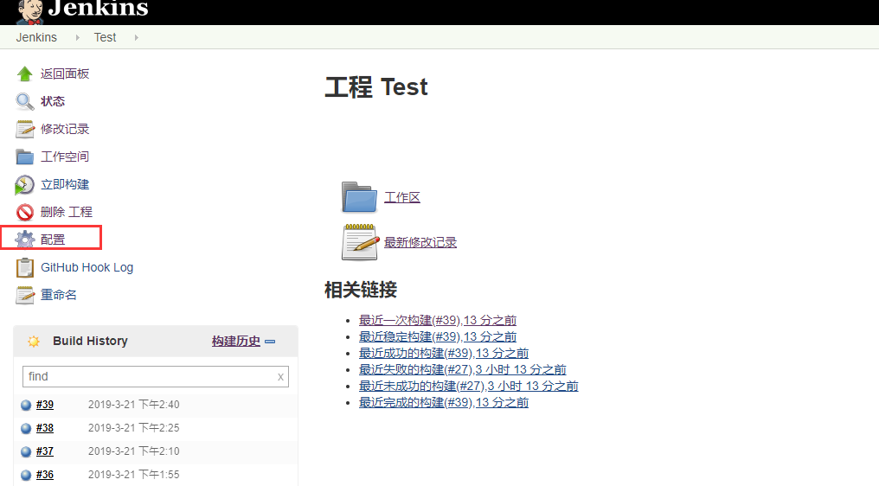The image size is (879, 486).
Task: Open the 最新修改记录 link
Action: [x=420, y=242]
